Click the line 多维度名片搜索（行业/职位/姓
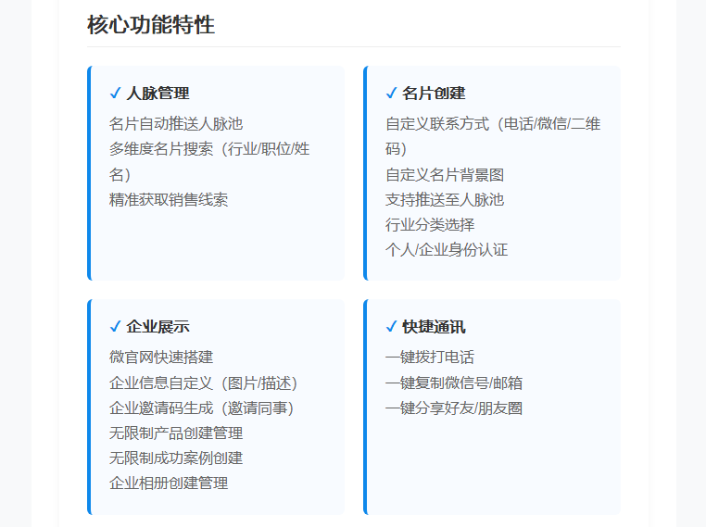Viewport: 706px width, 527px height. coord(209,149)
